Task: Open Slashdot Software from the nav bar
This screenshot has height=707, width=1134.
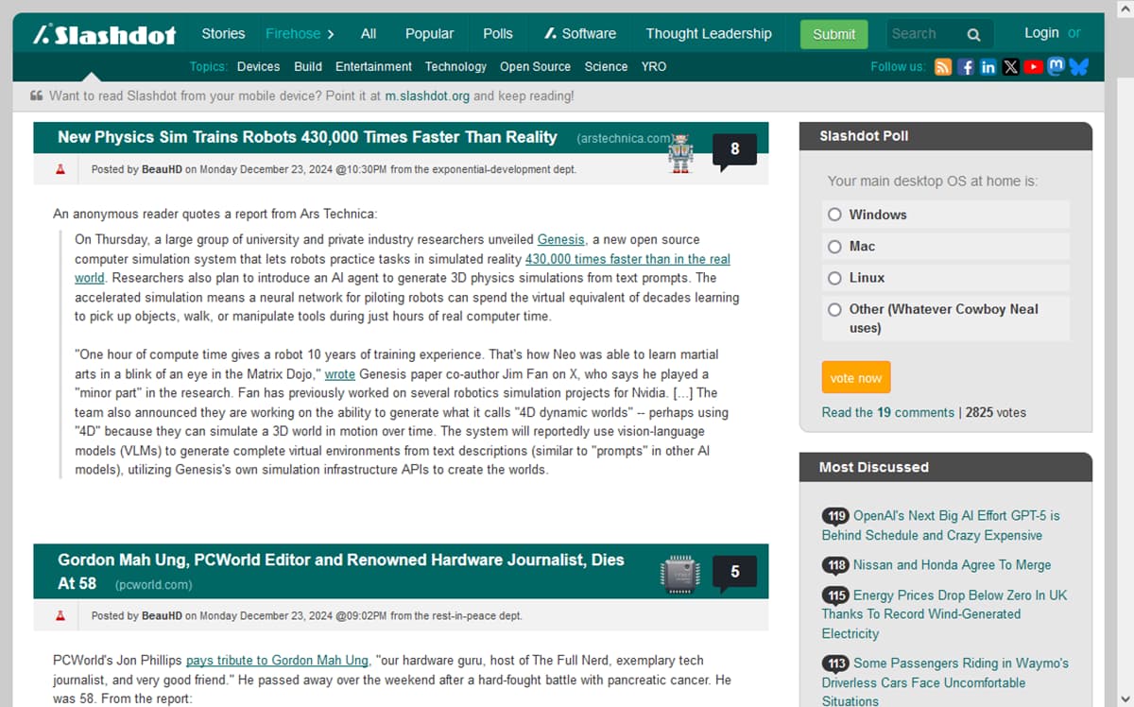Action: pyautogui.click(x=580, y=33)
